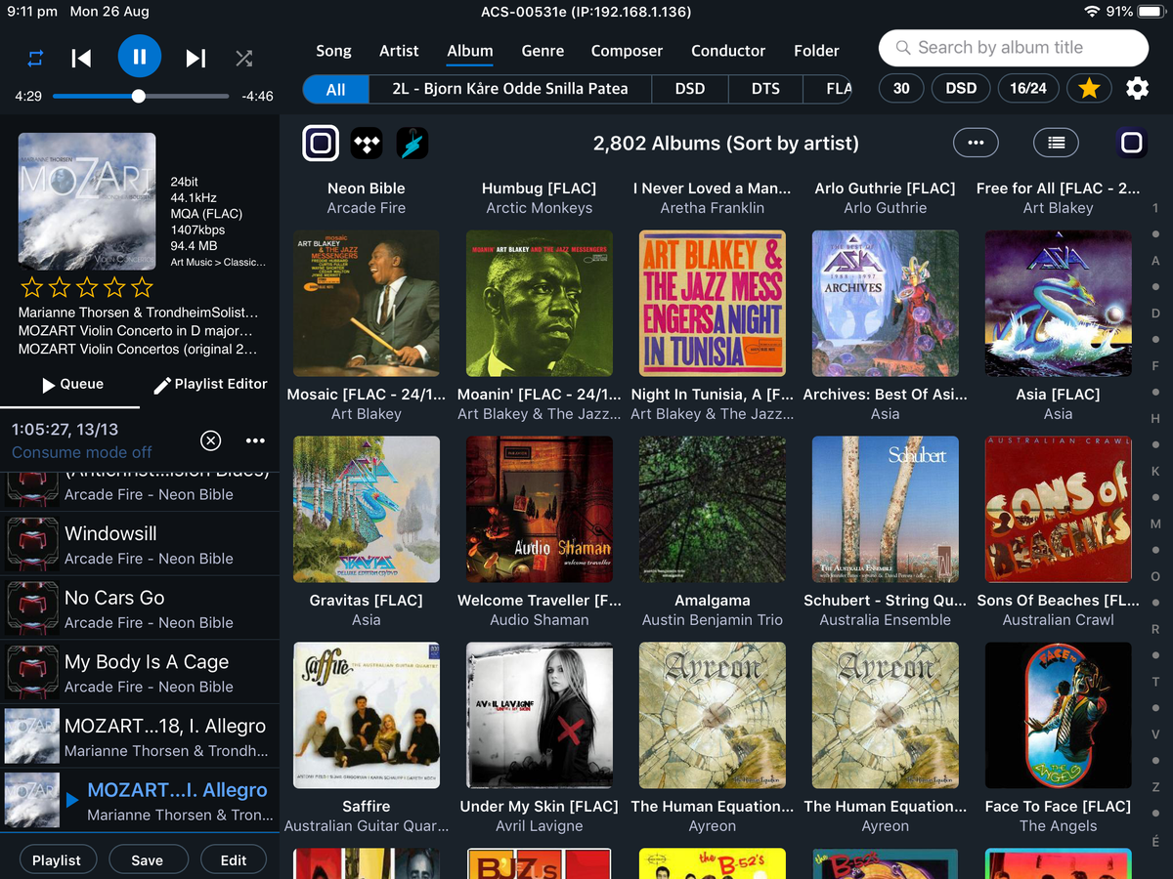The image size is (1173, 879).
Task: Open the Playlist Editor
Action: [210, 385]
